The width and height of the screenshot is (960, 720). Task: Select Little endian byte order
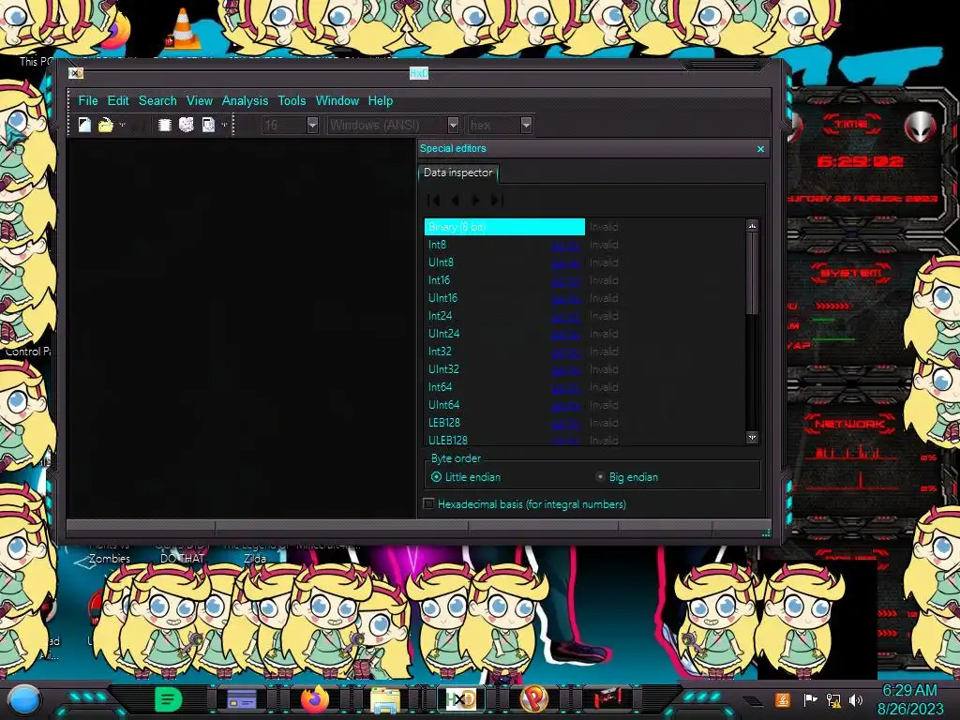tap(466, 477)
